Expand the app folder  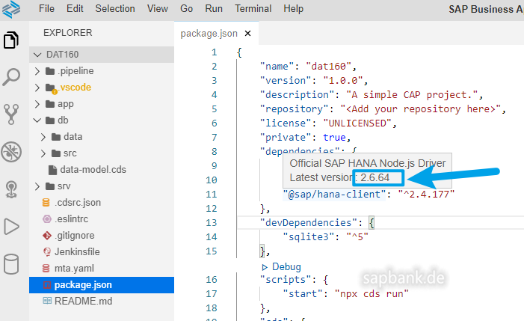point(37,104)
